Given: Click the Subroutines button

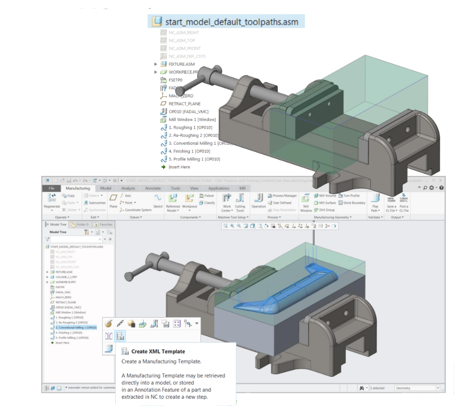Looking at the screenshot, I should point(94,202).
